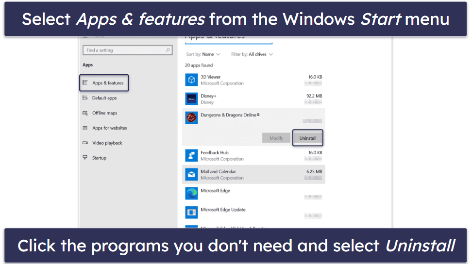472x264 pixels.
Task: Open Offline maps settings
Action: click(104, 113)
